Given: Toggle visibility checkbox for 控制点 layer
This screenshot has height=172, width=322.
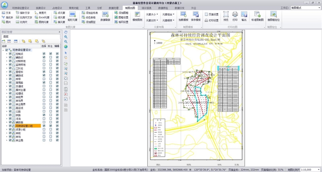Looking at the screenshot, I should [10, 54].
